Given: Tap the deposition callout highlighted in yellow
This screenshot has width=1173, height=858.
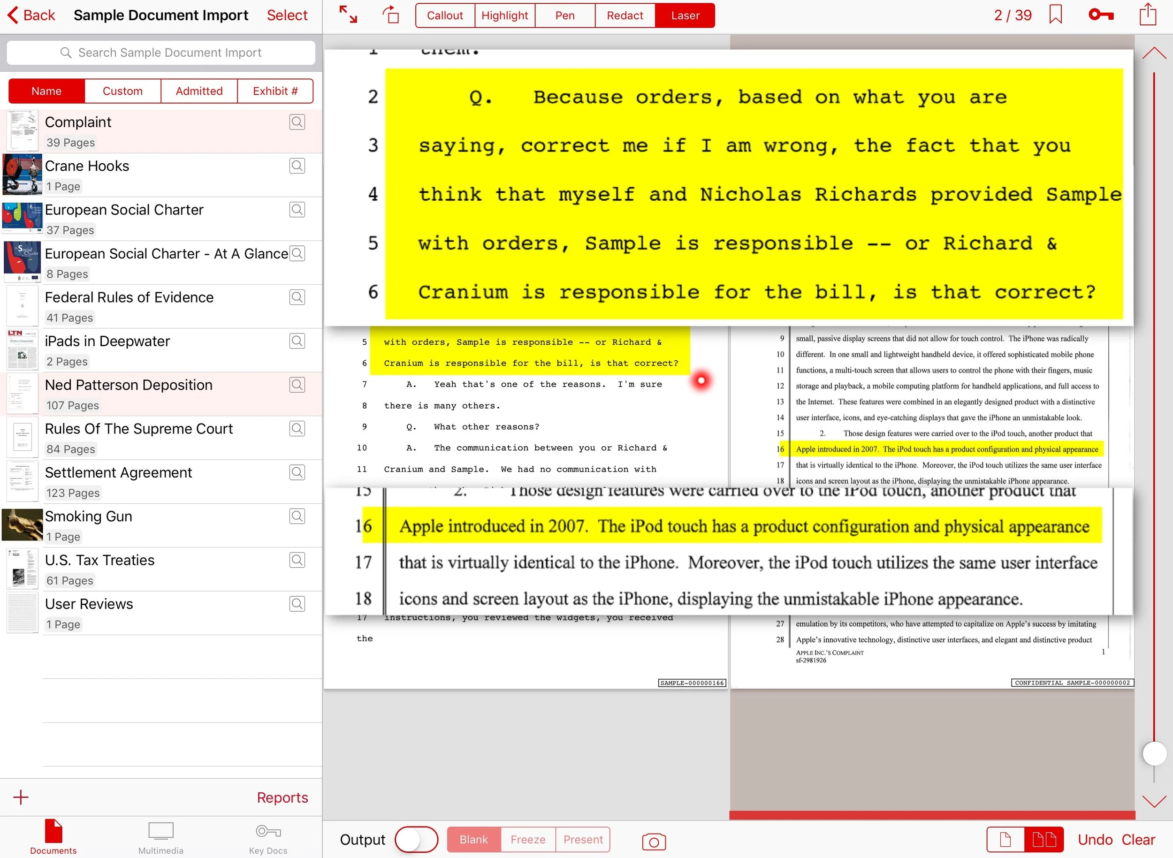Looking at the screenshot, I should click(728, 187).
